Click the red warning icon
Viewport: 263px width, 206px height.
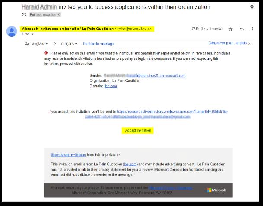[46, 53]
